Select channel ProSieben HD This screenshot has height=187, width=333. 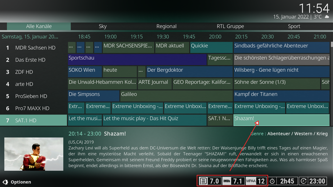(x=34, y=96)
